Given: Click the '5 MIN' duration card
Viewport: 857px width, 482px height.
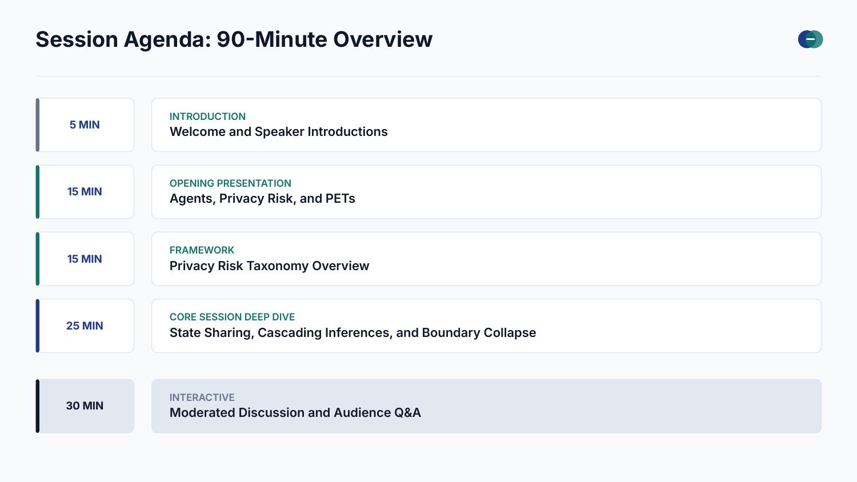Looking at the screenshot, I should coord(85,125).
